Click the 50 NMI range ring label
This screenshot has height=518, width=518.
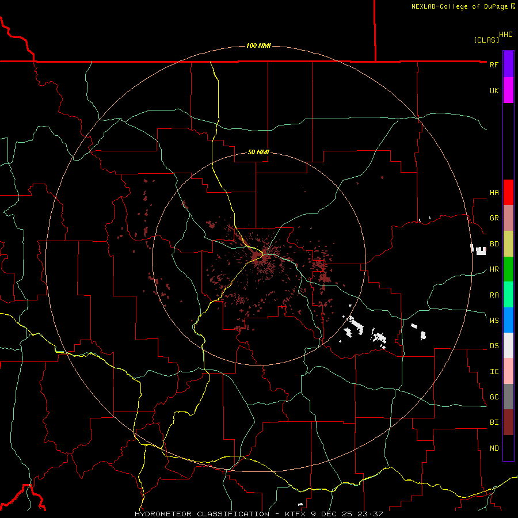coord(258,152)
